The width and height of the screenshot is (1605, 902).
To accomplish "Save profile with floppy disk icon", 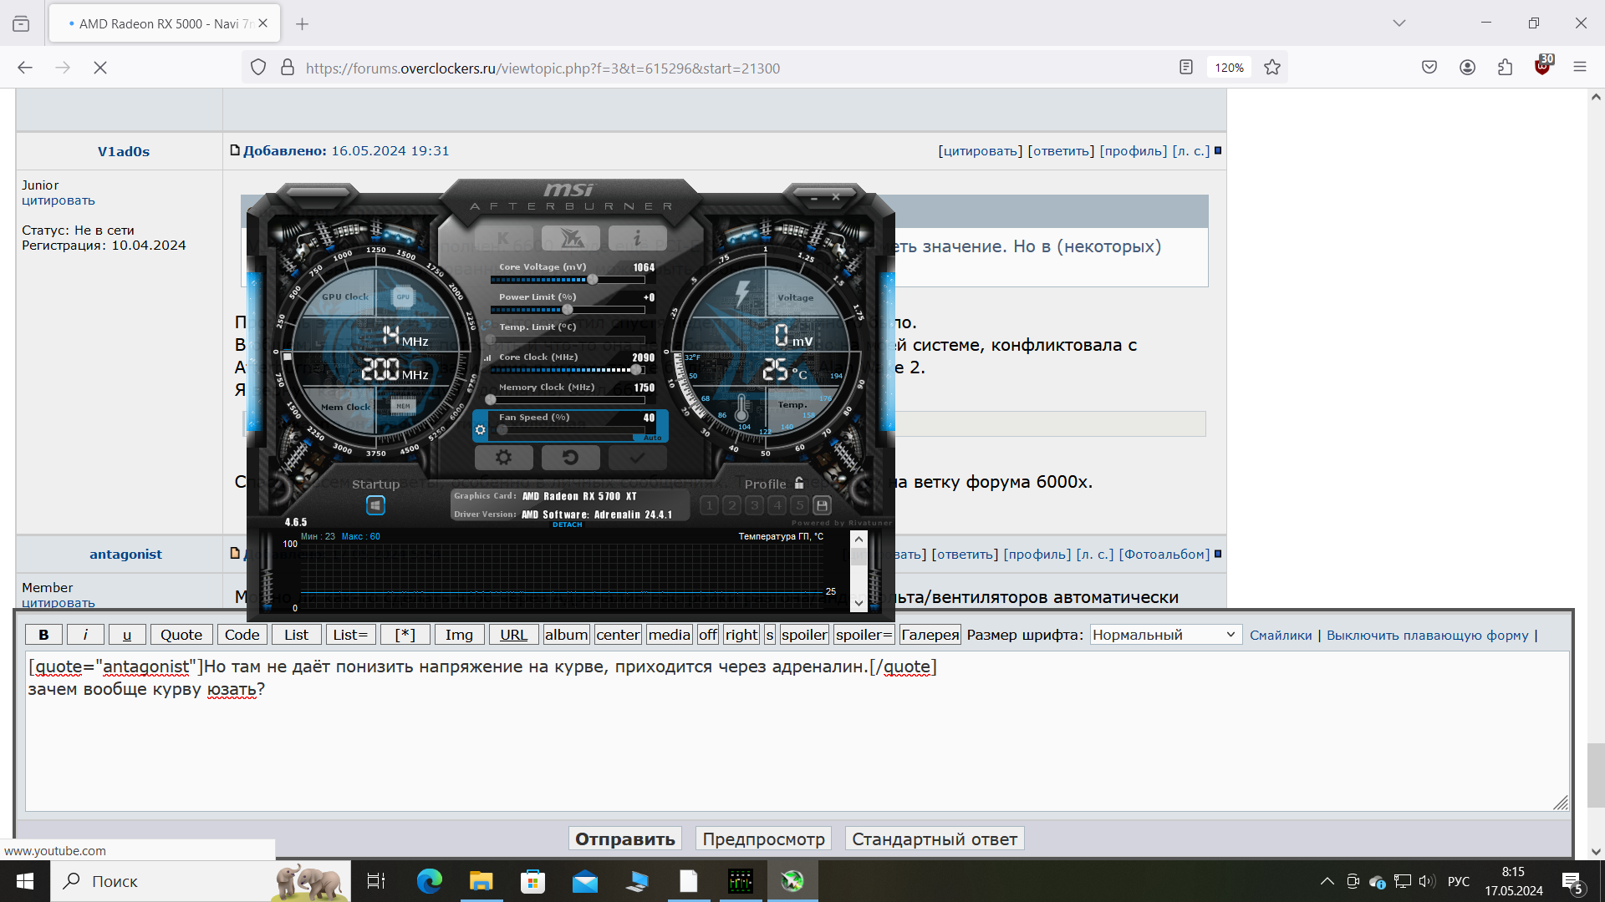I will tap(822, 505).
